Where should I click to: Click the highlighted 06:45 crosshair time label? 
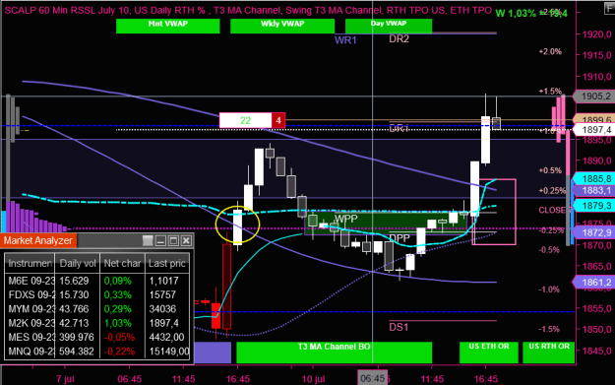pos(372,378)
